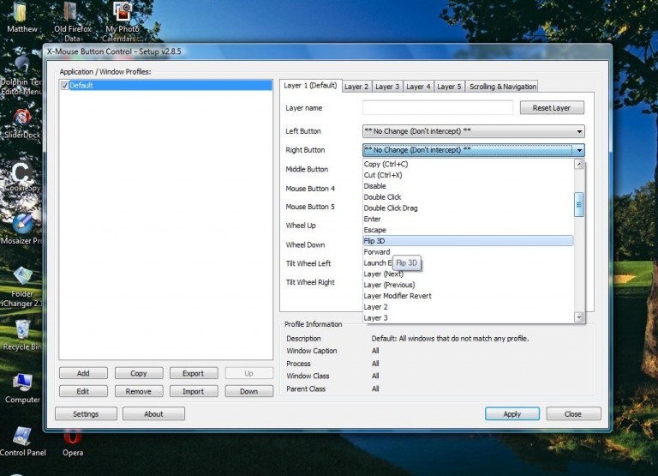
Task: Toggle the Default profile checkbox
Action: tap(64, 86)
